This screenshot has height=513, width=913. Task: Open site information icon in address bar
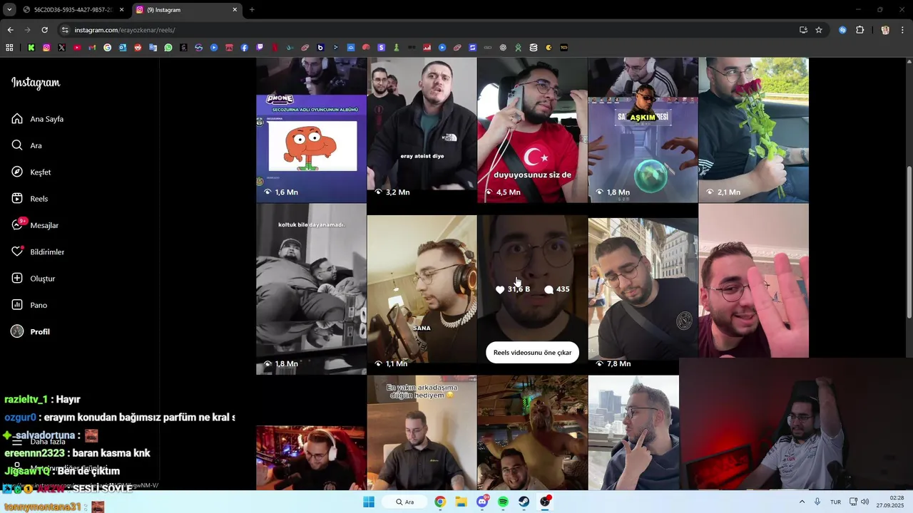(x=65, y=30)
